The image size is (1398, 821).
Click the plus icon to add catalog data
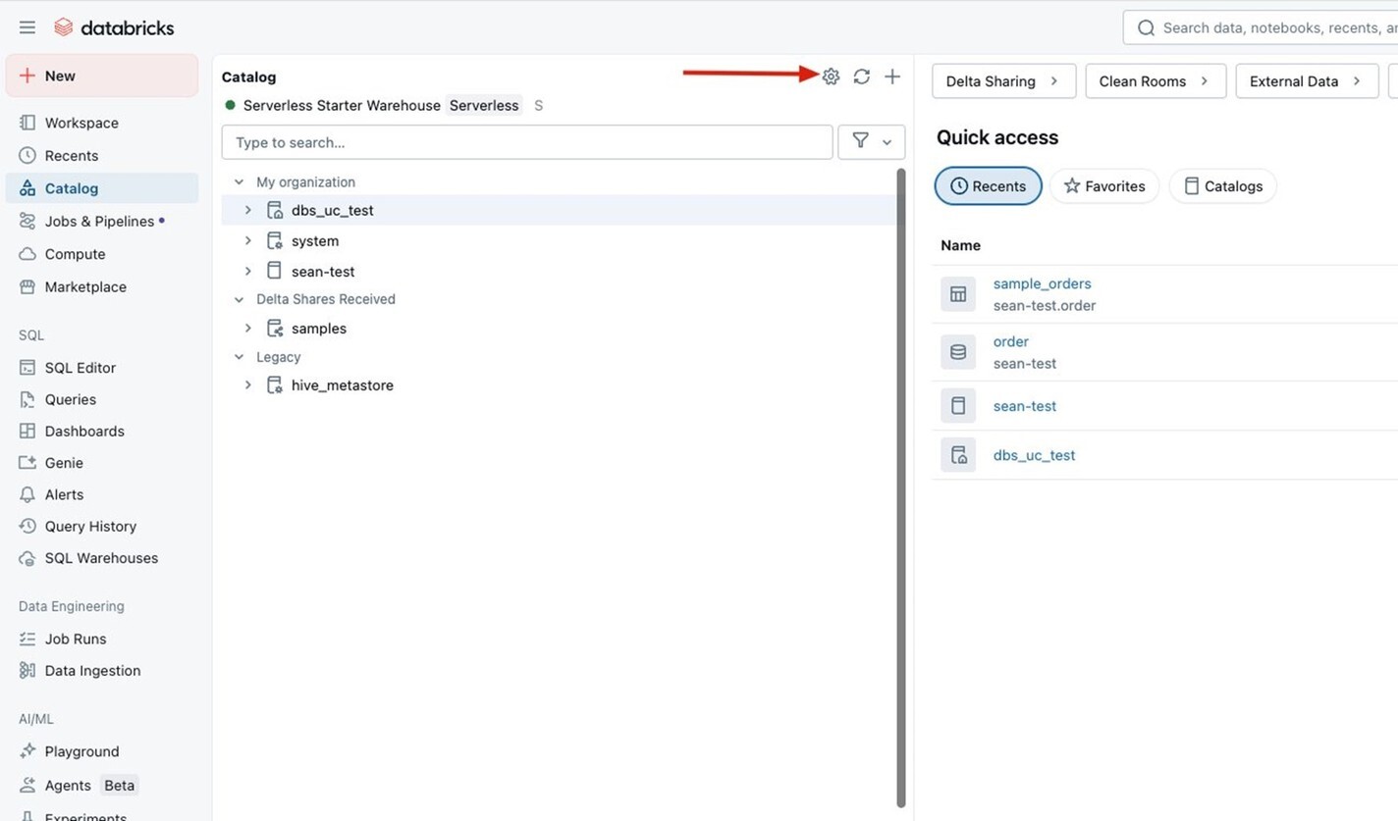(x=891, y=77)
